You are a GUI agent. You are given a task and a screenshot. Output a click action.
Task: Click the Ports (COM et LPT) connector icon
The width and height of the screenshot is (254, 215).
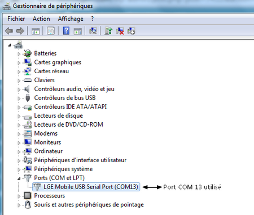[x=28, y=177]
